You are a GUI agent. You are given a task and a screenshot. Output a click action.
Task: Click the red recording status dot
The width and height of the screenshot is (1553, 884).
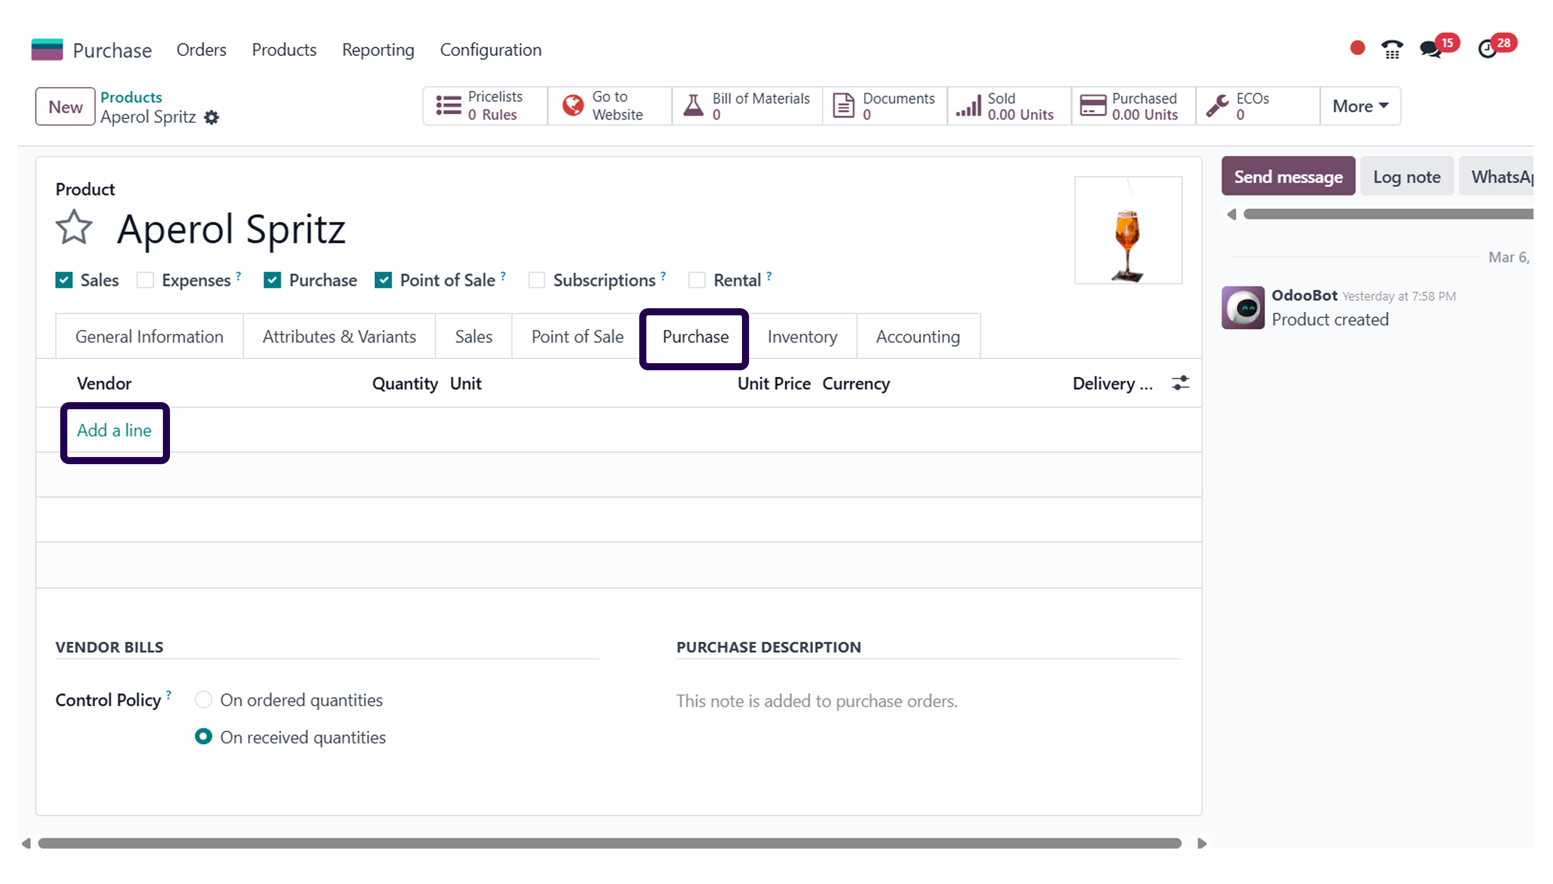1357,48
